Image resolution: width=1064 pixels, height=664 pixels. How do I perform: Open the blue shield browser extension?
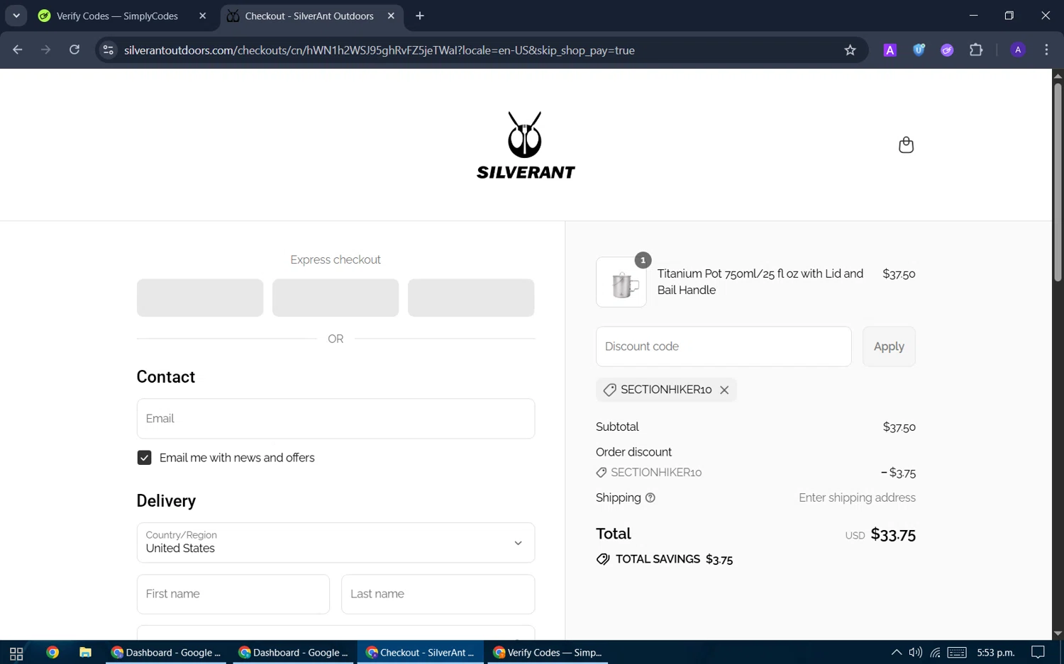tap(919, 50)
